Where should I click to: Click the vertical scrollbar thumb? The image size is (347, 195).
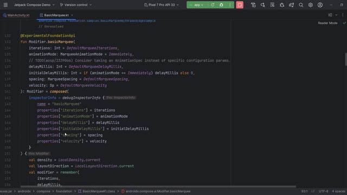click(346, 59)
